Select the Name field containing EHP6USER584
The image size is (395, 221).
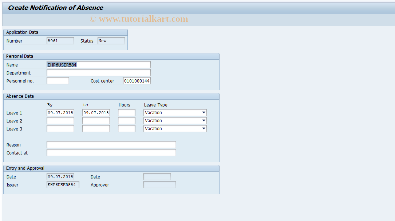(x=98, y=64)
